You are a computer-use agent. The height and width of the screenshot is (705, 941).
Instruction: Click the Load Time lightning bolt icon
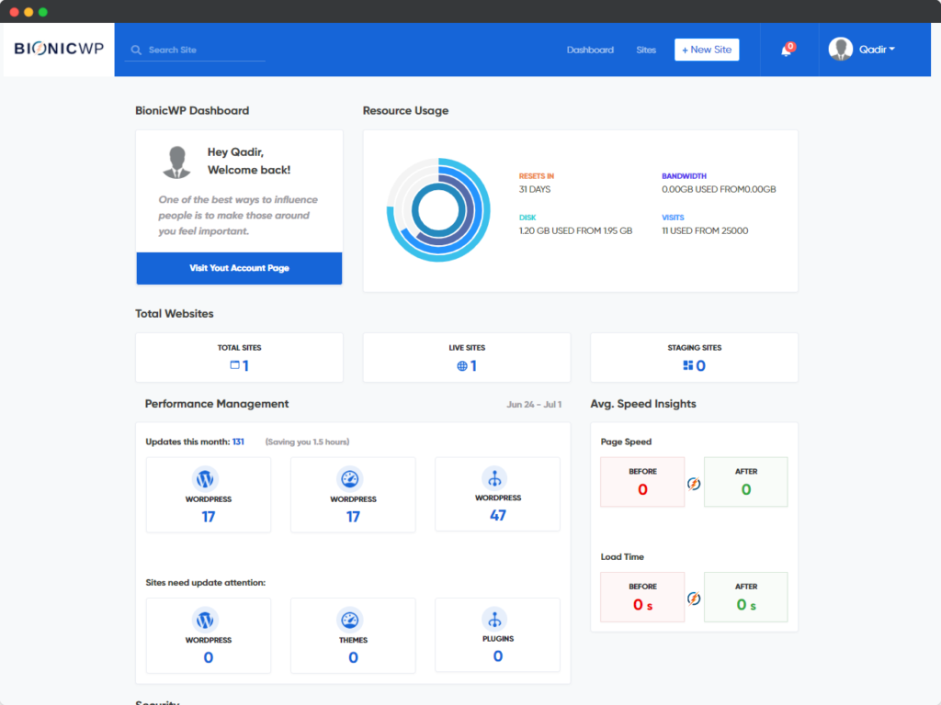coord(694,599)
